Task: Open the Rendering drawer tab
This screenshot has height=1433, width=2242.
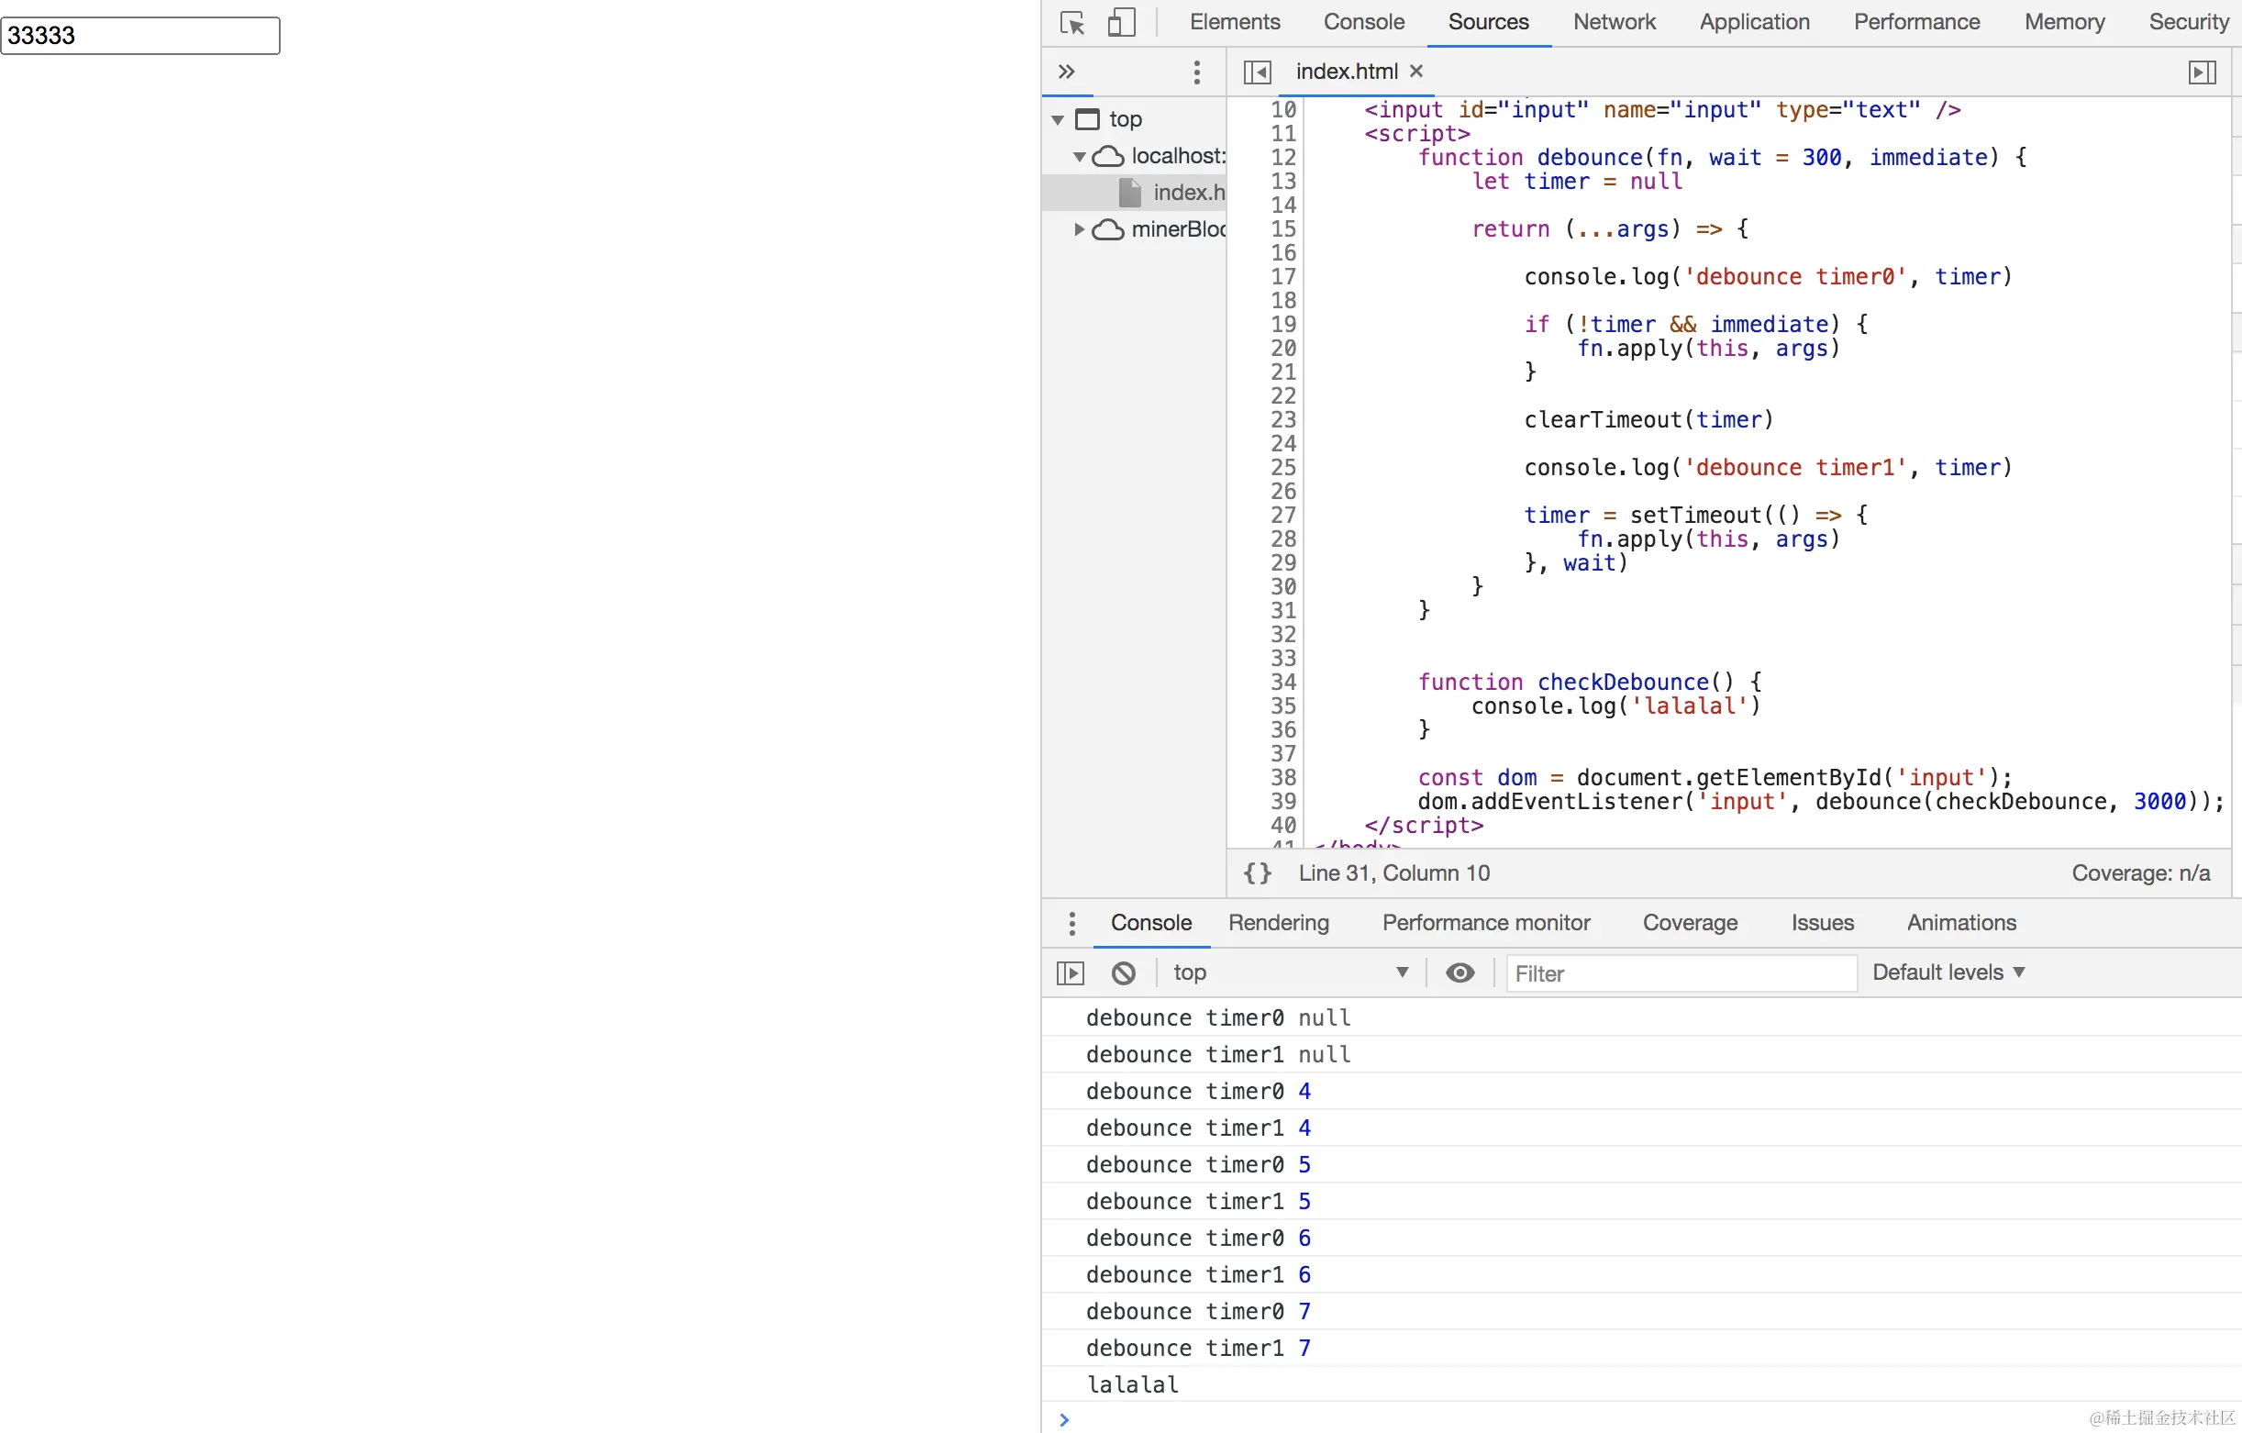Action: [x=1279, y=923]
